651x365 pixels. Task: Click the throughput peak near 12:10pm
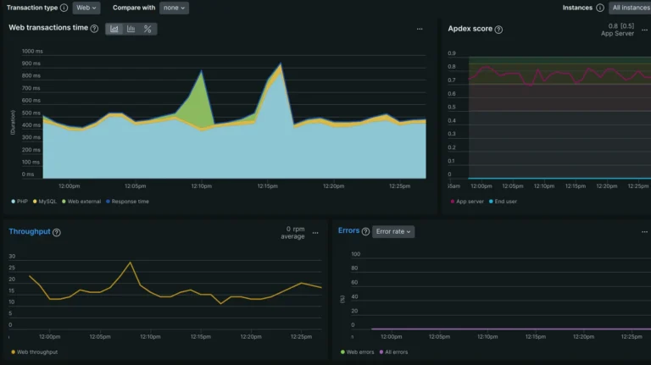(x=131, y=263)
